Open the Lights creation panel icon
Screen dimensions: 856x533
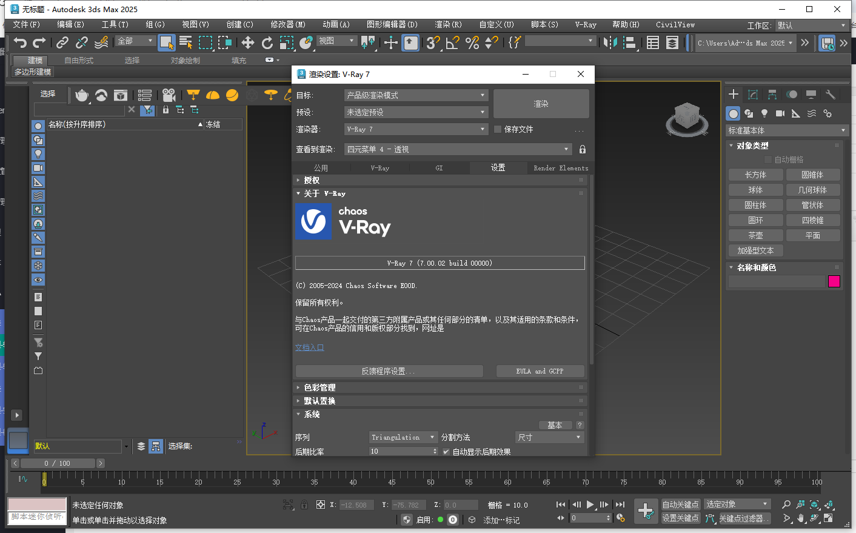[x=764, y=114]
